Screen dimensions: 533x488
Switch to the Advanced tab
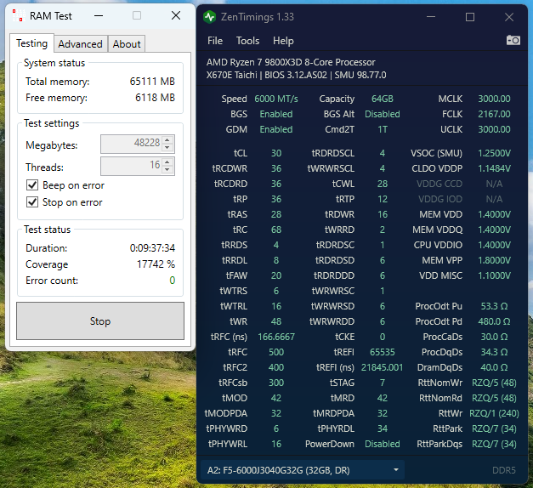[80, 44]
